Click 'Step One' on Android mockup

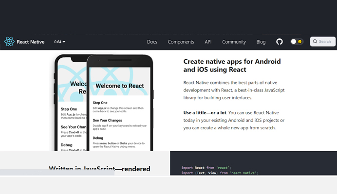coord(100,103)
